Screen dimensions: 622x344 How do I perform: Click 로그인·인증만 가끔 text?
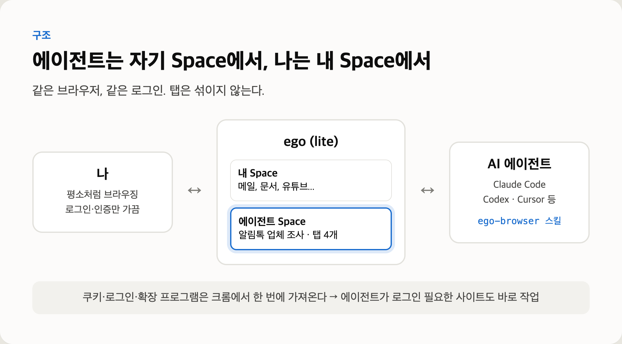(103, 209)
